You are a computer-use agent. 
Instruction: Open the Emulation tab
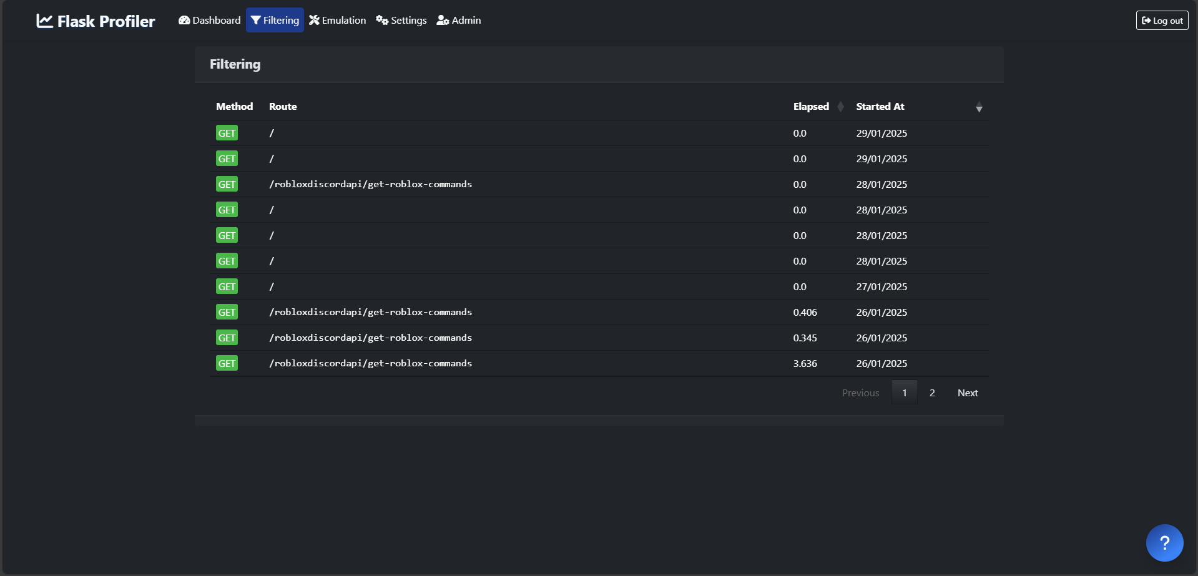338,20
